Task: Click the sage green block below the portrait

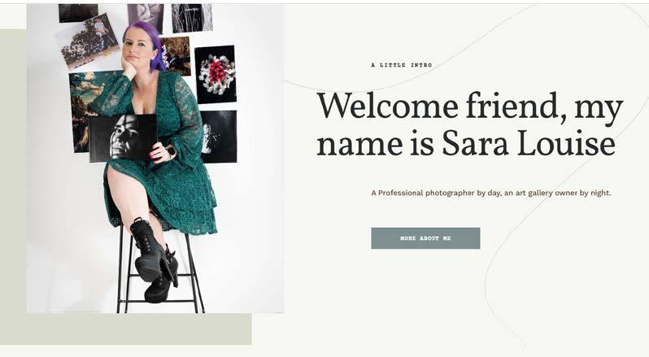Action: pos(126,329)
